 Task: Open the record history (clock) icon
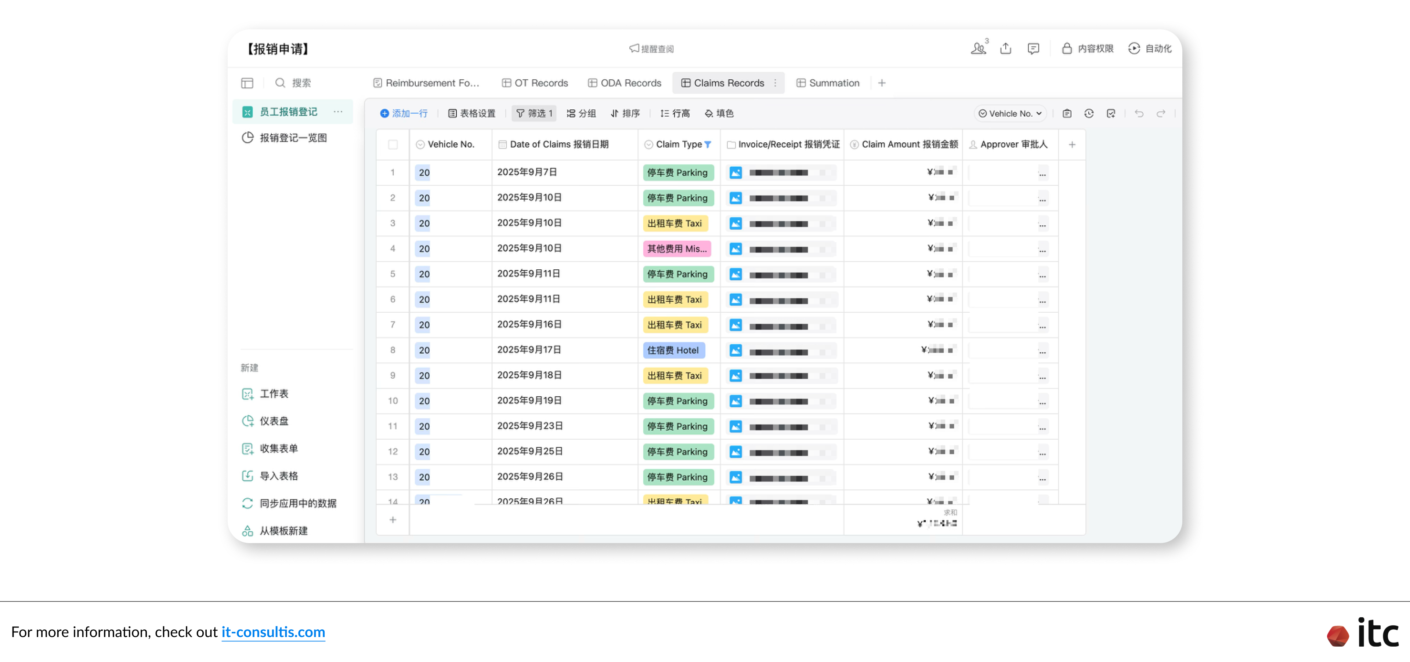pyautogui.click(x=1089, y=113)
